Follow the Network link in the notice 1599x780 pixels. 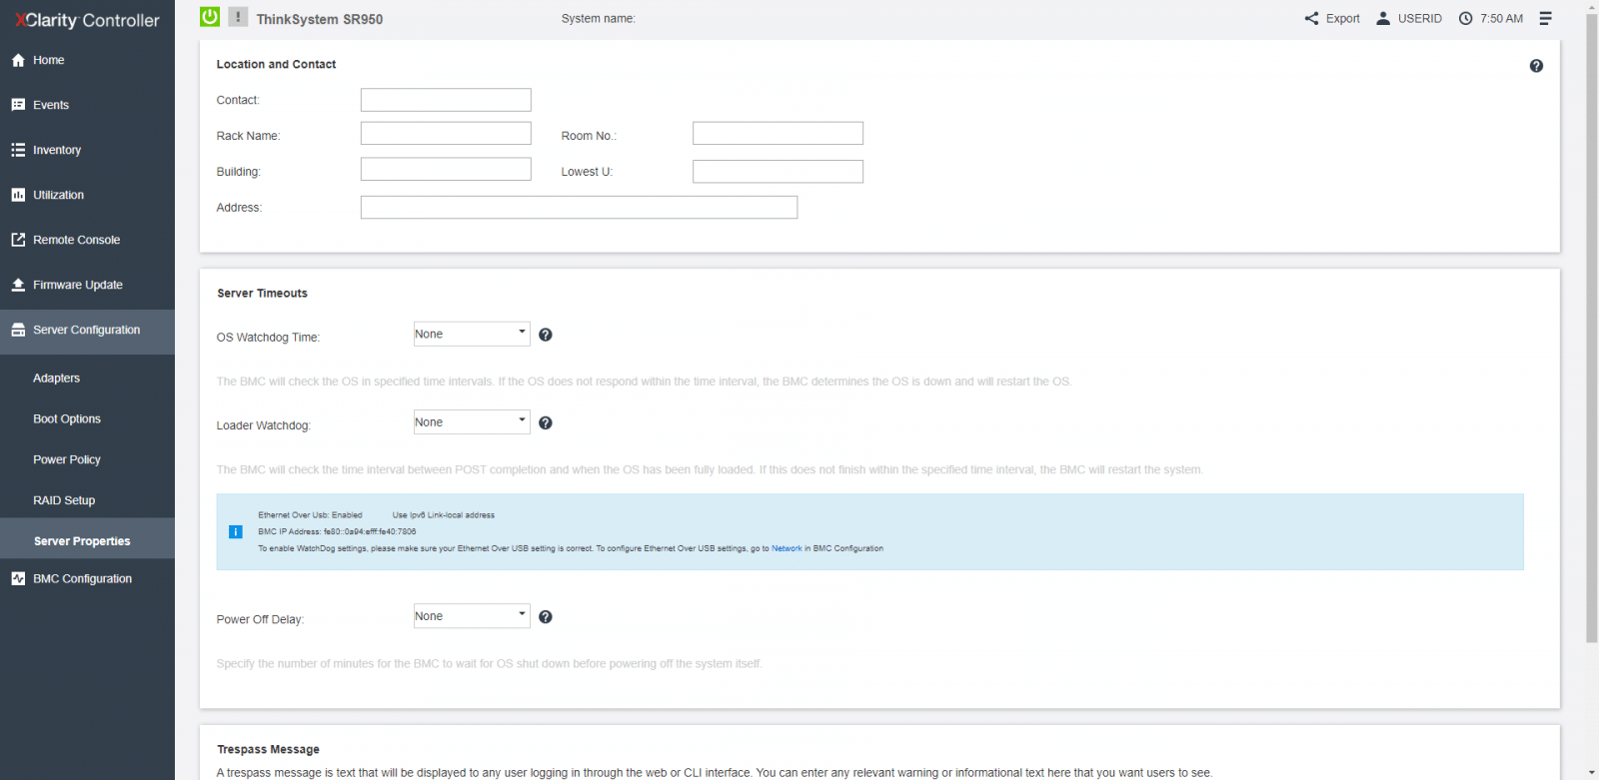click(x=787, y=548)
